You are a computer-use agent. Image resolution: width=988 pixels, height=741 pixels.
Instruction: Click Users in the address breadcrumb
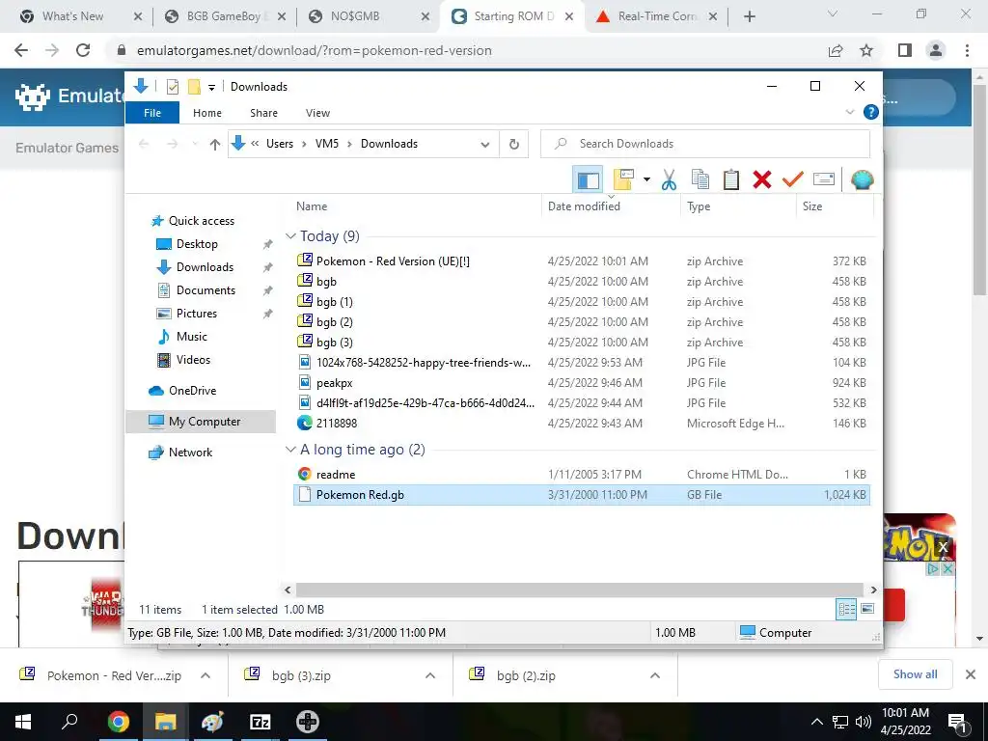coord(279,144)
